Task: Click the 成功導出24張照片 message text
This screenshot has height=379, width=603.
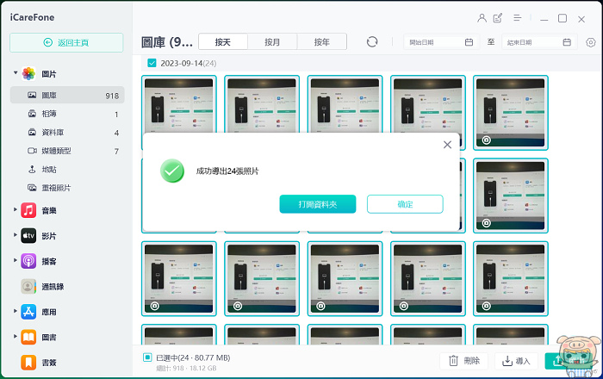Action: 227,171
